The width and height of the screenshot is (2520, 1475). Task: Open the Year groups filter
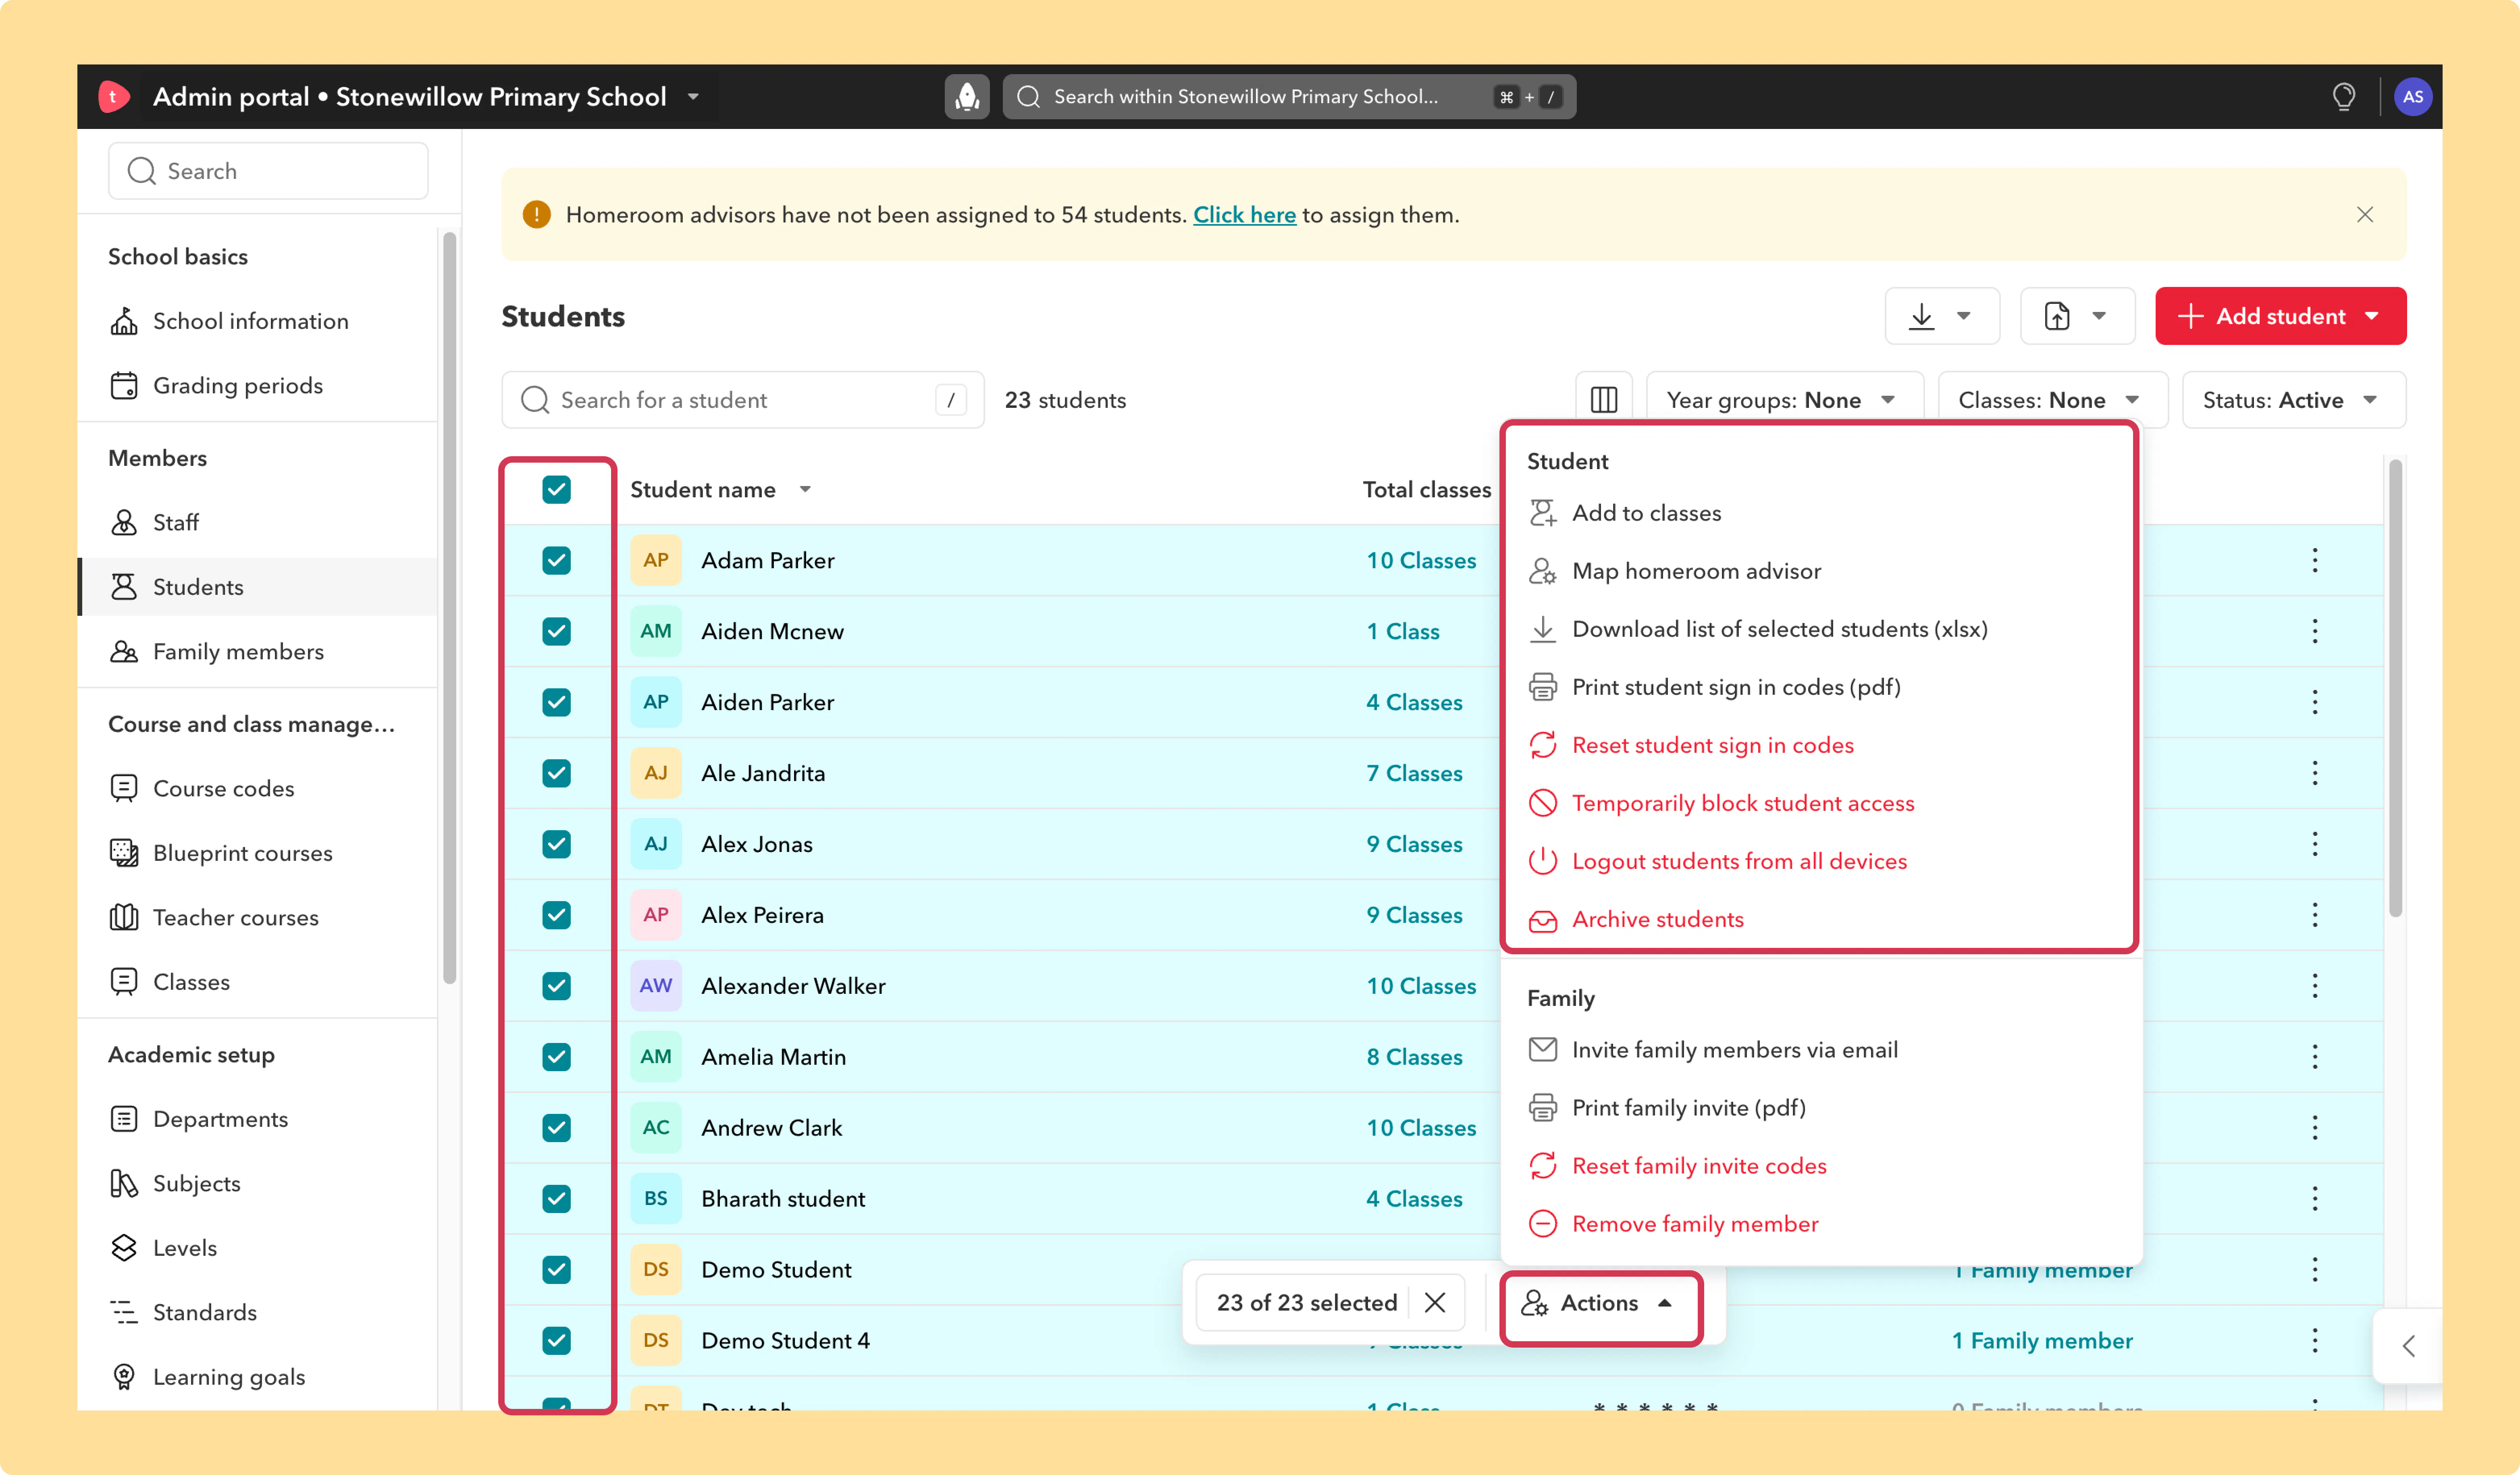[x=1784, y=400]
